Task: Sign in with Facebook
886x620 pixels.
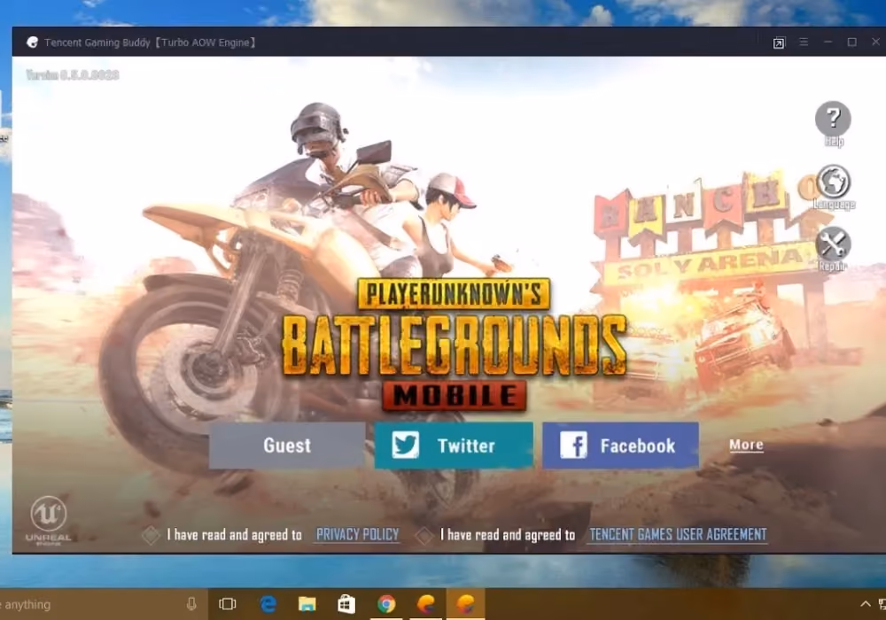Action: pyautogui.click(x=620, y=446)
